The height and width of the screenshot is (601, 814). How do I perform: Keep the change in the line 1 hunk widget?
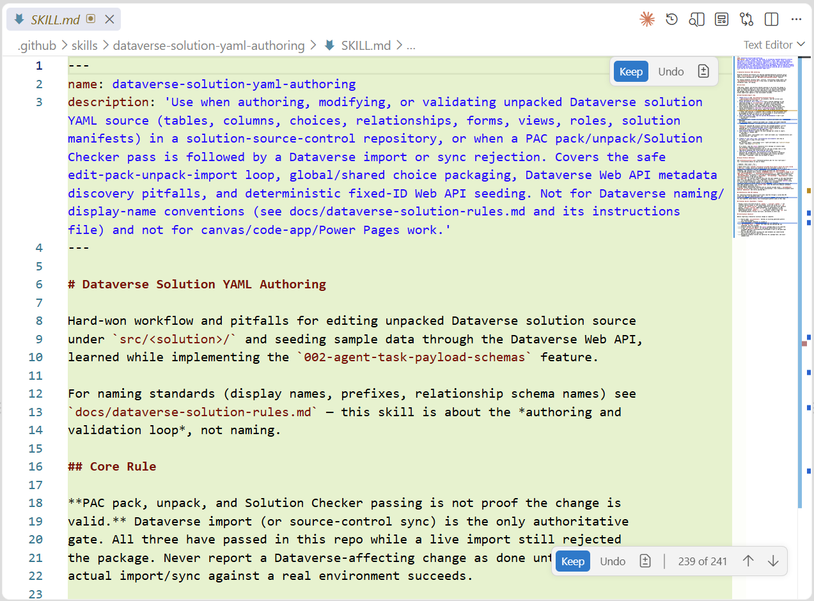point(631,72)
